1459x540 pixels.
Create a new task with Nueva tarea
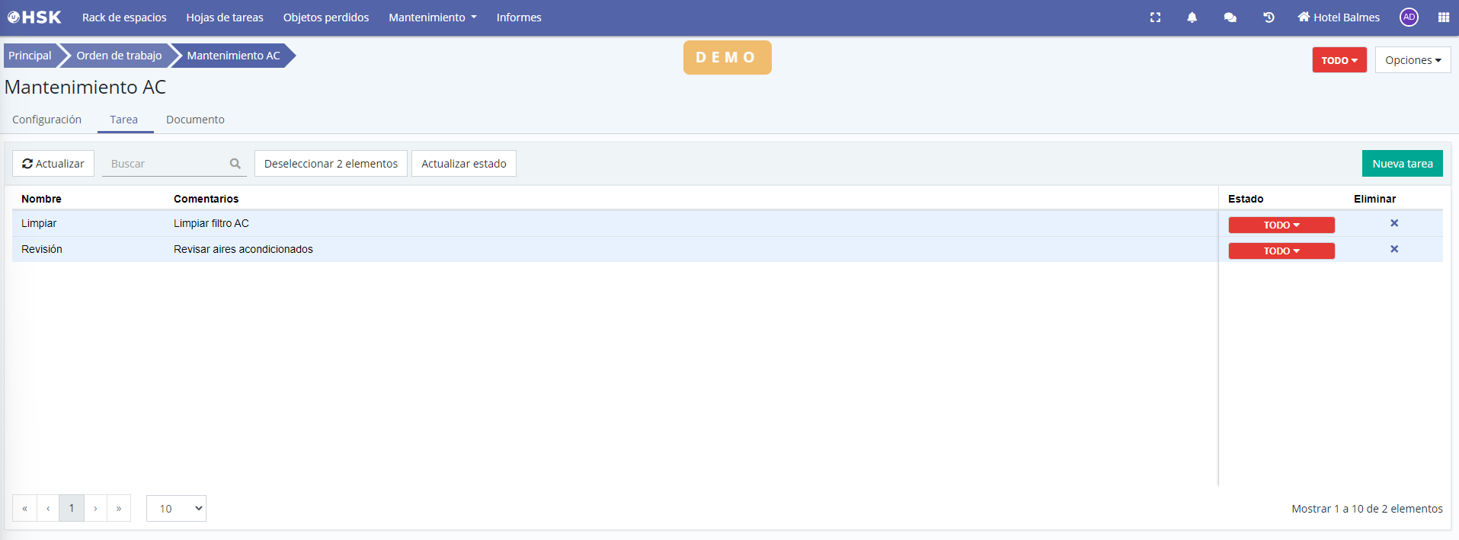[x=1402, y=164]
